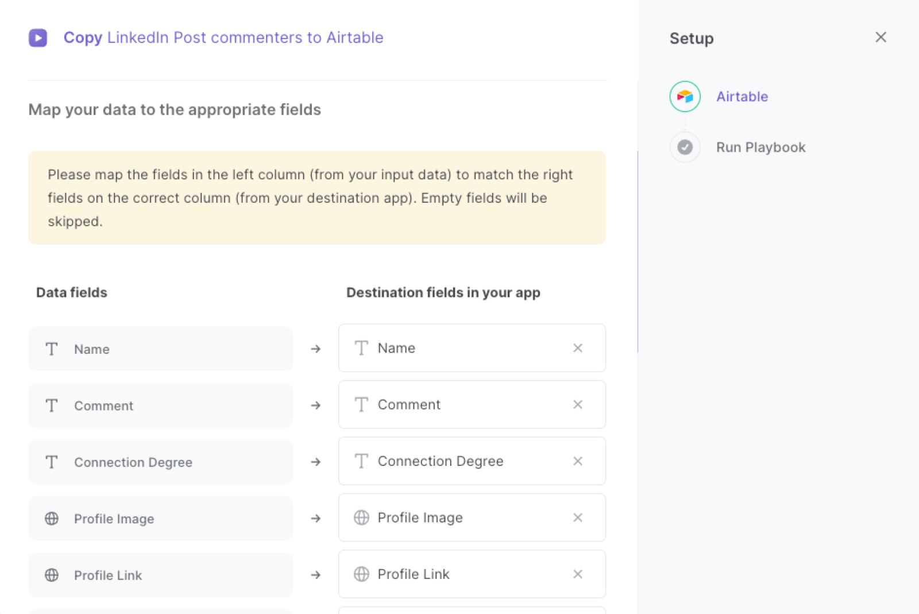Click the text icon inside the Comment destination field
Screen dimensions: 919x614
tap(361, 404)
